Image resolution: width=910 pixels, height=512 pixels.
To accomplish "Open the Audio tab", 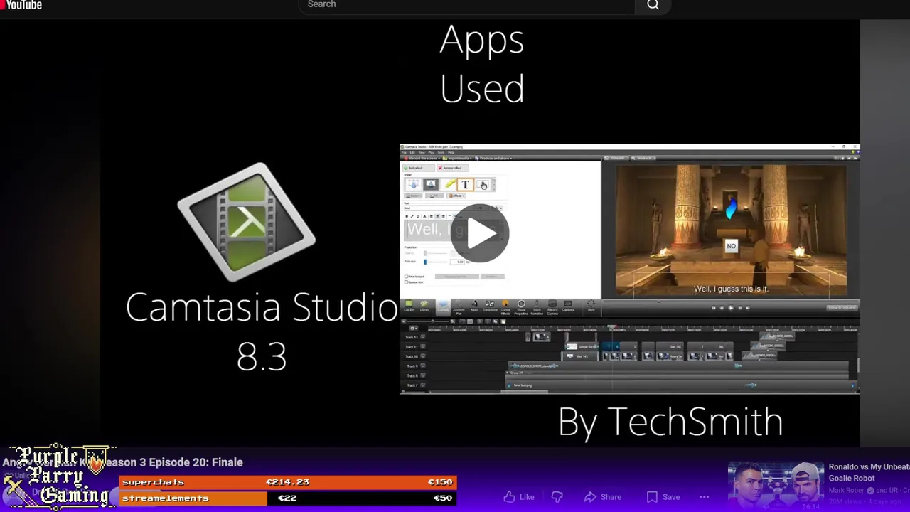I will pos(474,307).
